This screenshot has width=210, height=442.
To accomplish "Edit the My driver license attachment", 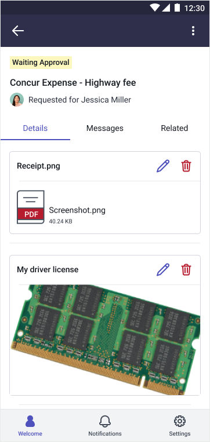I will (163, 269).
